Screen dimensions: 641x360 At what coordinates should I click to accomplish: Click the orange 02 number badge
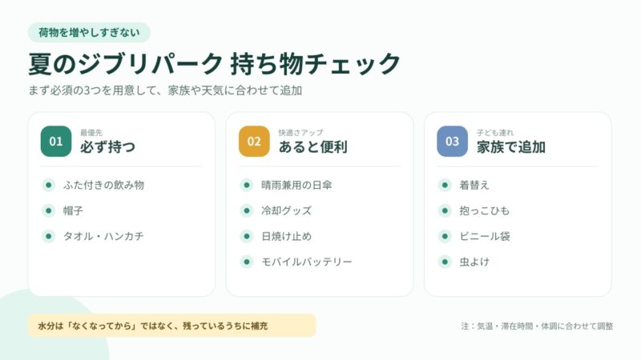(x=254, y=142)
